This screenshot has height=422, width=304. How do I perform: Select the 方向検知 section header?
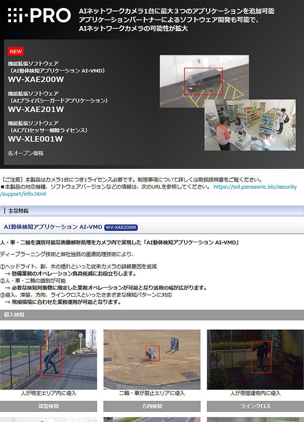point(152,406)
